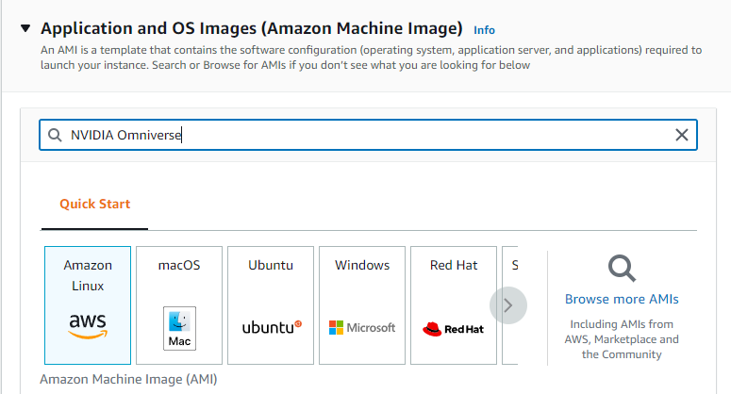Switch to the Quick Start tab
The height and width of the screenshot is (394, 731).
[x=94, y=204]
